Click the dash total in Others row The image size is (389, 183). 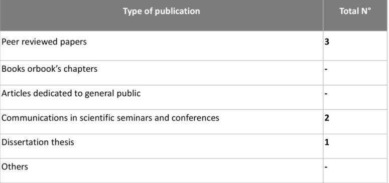point(326,167)
